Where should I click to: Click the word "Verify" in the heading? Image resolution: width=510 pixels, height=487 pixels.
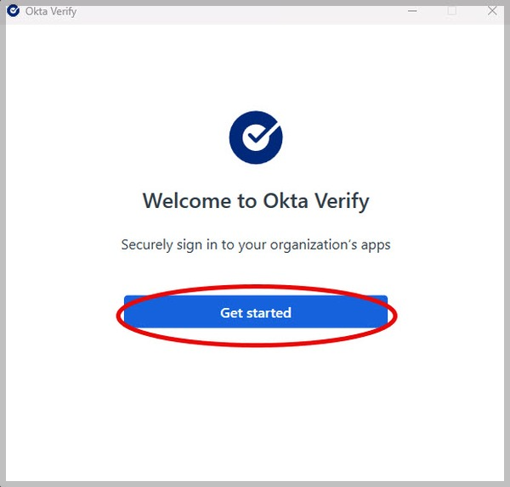point(338,201)
